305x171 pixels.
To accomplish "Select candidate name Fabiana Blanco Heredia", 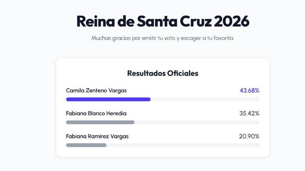I will coord(96,113).
